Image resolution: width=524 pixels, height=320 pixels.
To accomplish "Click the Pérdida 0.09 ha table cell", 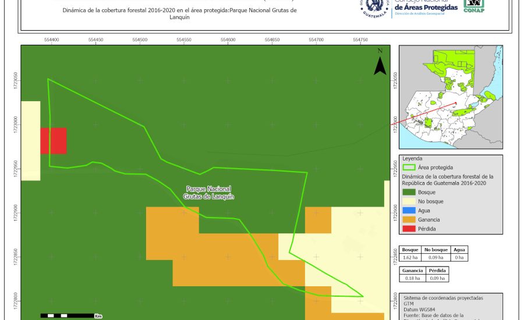I will click(x=438, y=279).
